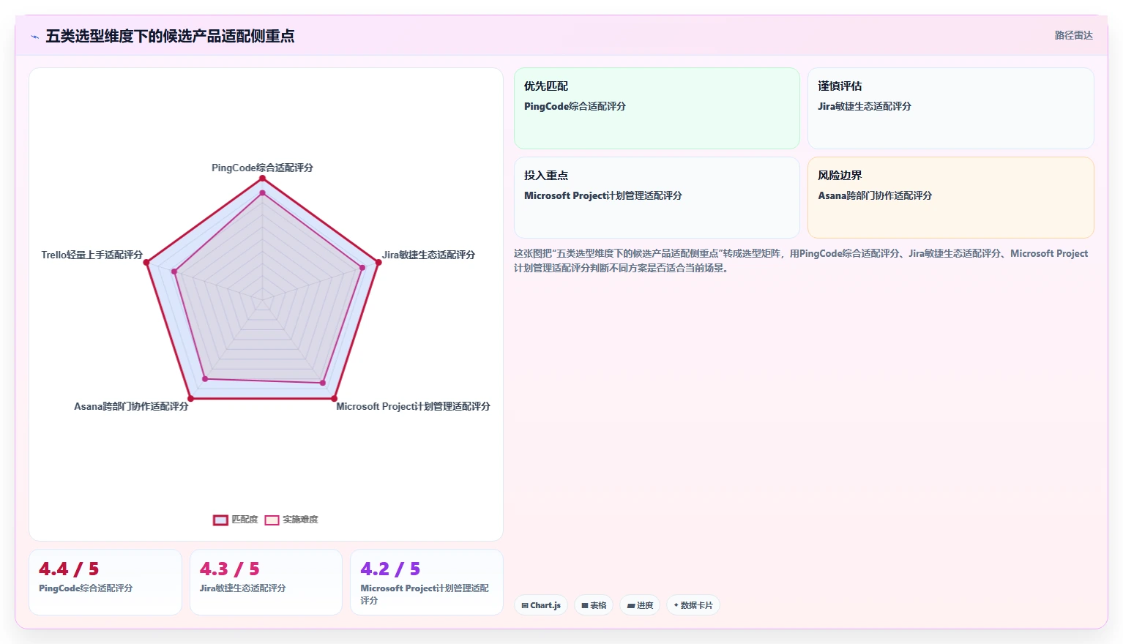The width and height of the screenshot is (1123, 644).
Task: Open the 优先匹配 card
Action: coord(657,108)
